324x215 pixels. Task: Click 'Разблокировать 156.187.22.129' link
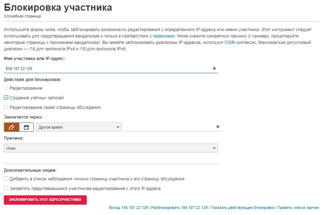179,207
